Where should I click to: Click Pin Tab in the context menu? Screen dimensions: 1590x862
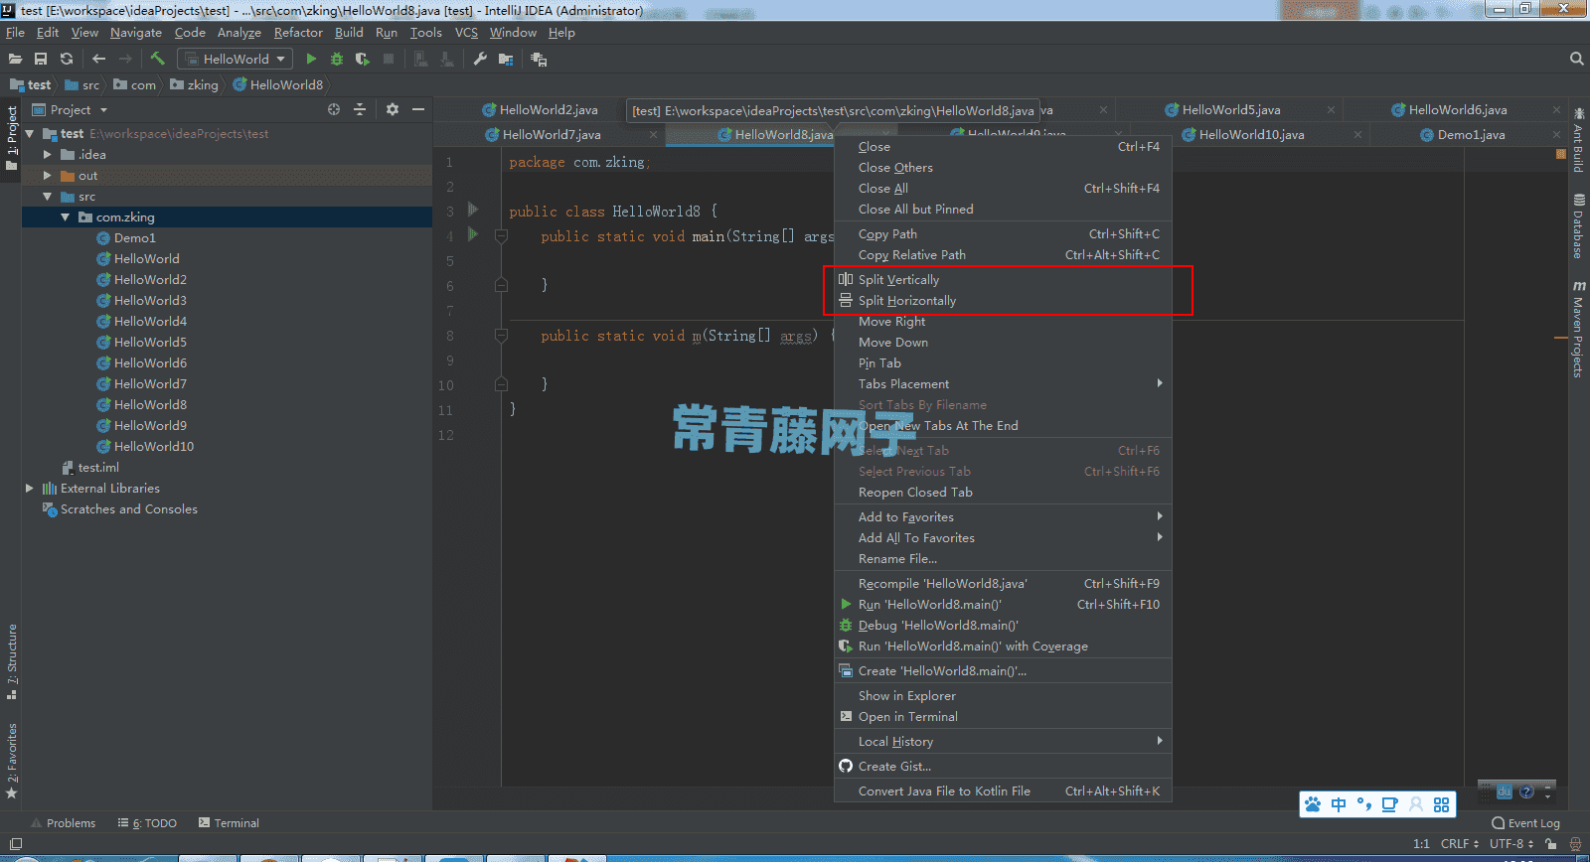tap(1003, 363)
